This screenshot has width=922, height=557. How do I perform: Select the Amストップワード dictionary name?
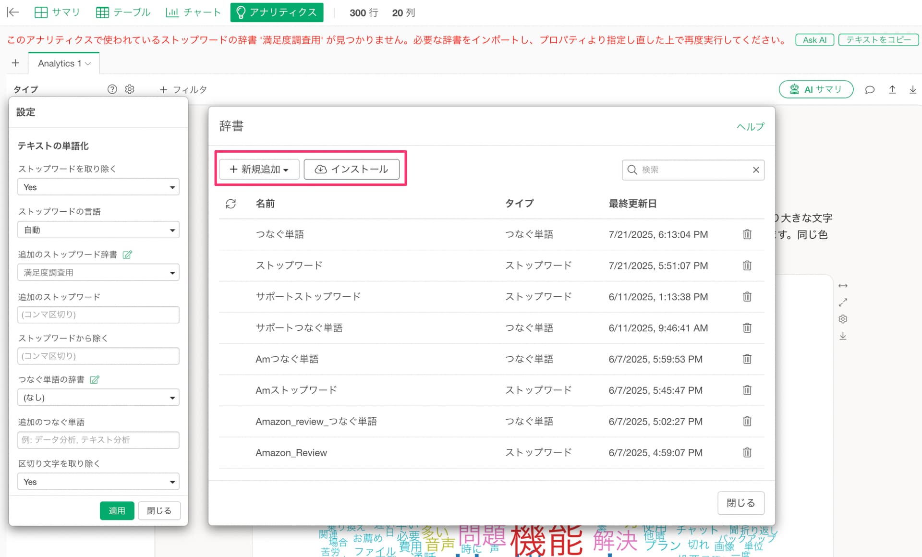pos(296,390)
